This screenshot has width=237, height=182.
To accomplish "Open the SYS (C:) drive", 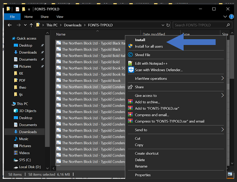I will pyautogui.click(x=25, y=160).
